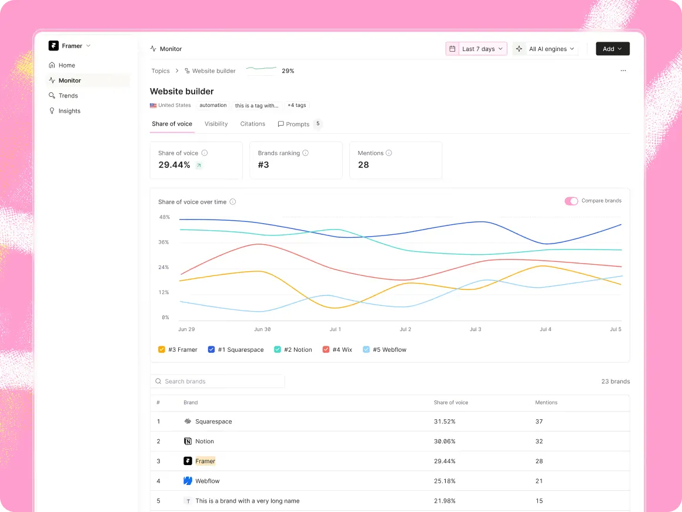Viewport: 682px width, 512px height.
Task: Click the Trends search icon
Action: [52, 96]
